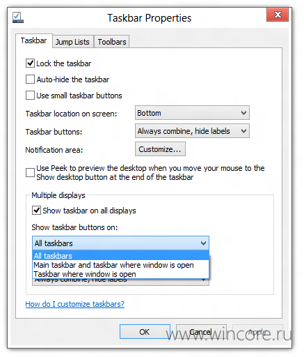Viewport: 304px width, 357px height.
Task: Switch to the Jump Lists tab
Action: click(72, 42)
